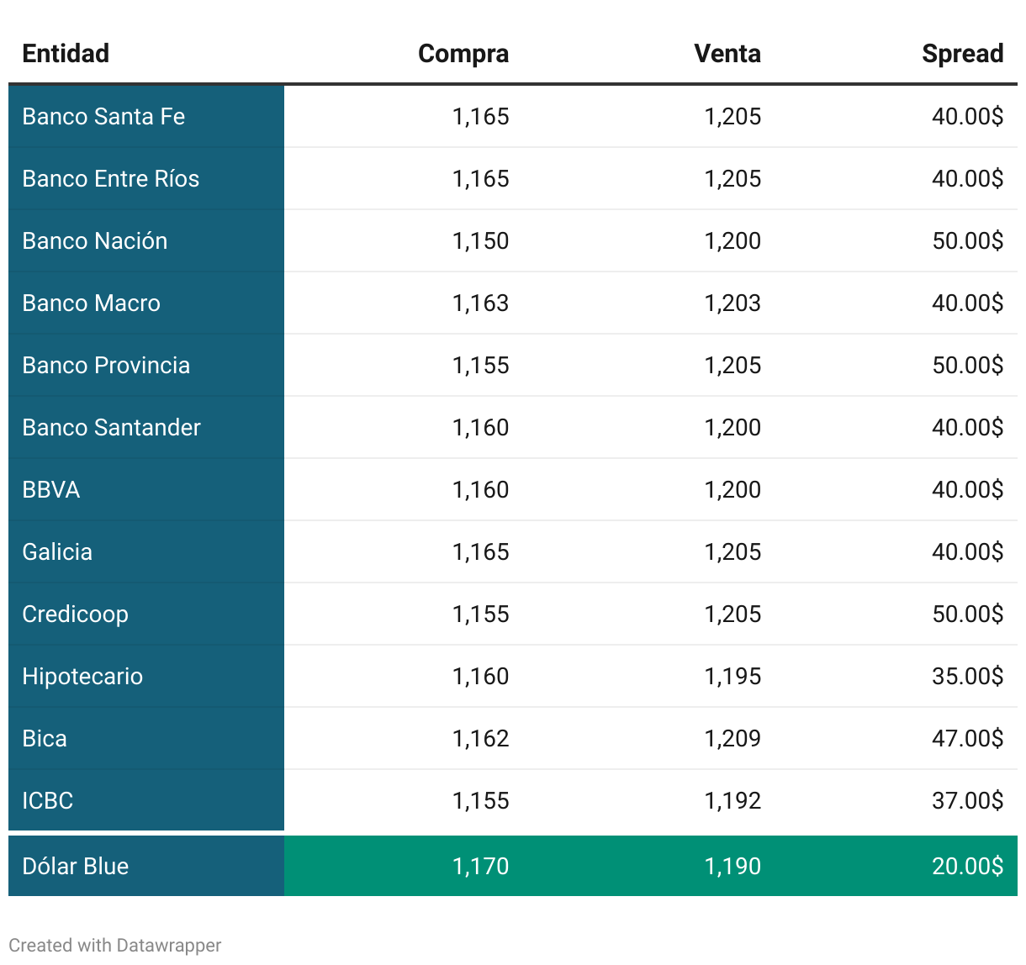This screenshot has width=1026, height=965.
Task: Click the Banco Entre Ríos entity cell
Action: point(110,179)
